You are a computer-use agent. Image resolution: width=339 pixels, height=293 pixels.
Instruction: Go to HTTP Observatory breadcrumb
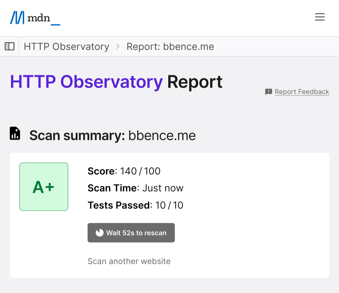tap(67, 47)
